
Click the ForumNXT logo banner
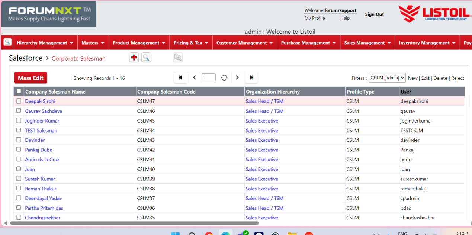point(49,14)
